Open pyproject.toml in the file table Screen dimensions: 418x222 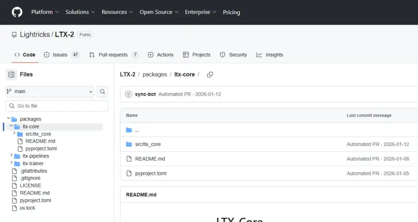(151, 173)
